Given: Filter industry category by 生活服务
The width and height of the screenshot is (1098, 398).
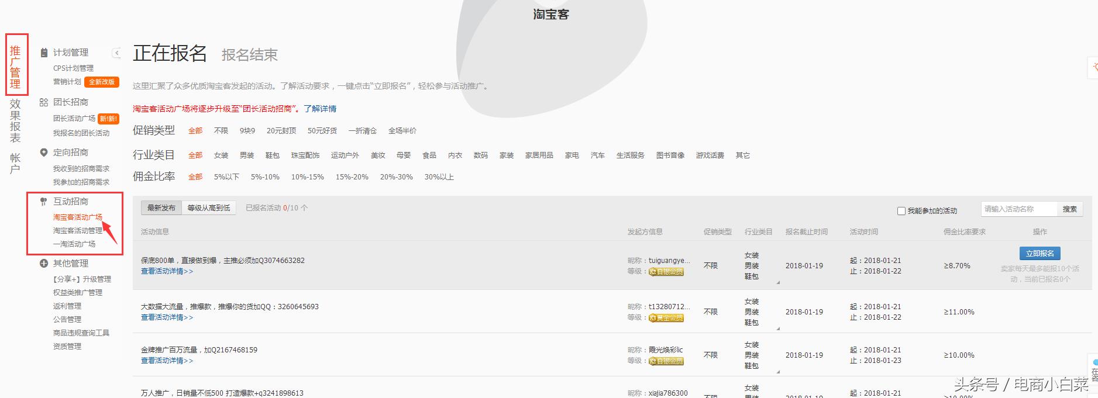Looking at the screenshot, I should tap(631, 155).
